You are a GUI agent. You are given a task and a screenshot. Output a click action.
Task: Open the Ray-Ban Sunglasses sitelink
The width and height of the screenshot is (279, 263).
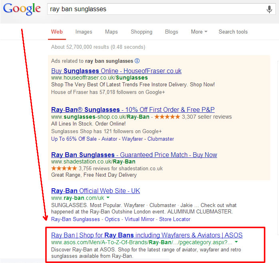(76, 219)
